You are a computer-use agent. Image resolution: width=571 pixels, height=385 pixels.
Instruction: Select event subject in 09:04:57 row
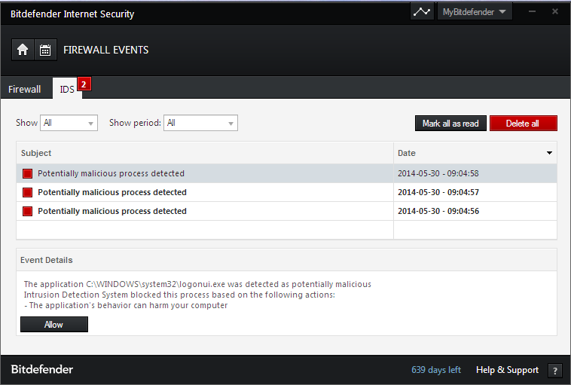[111, 192]
